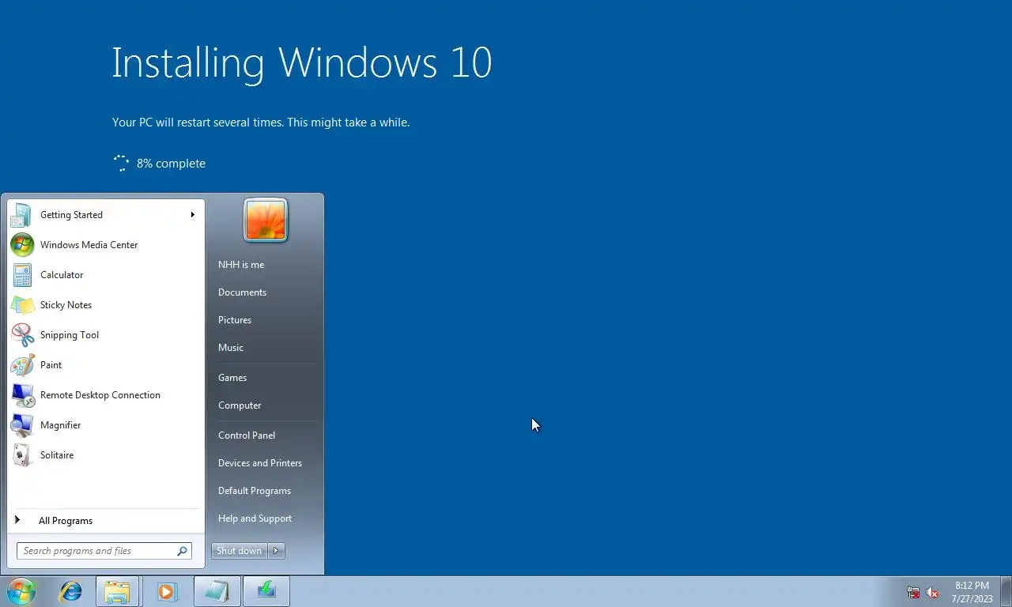Click the flower user account picture

[x=266, y=220]
